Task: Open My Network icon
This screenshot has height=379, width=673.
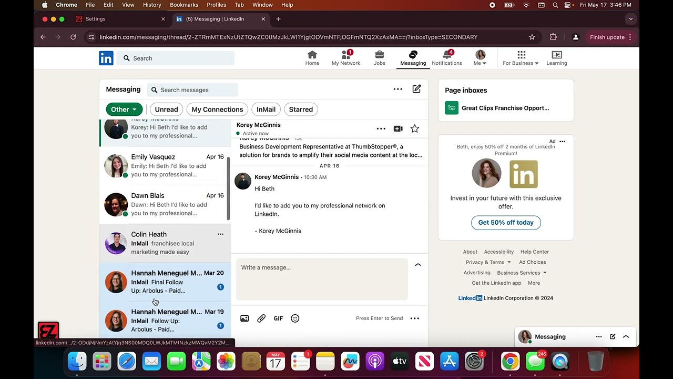Action: point(346,58)
